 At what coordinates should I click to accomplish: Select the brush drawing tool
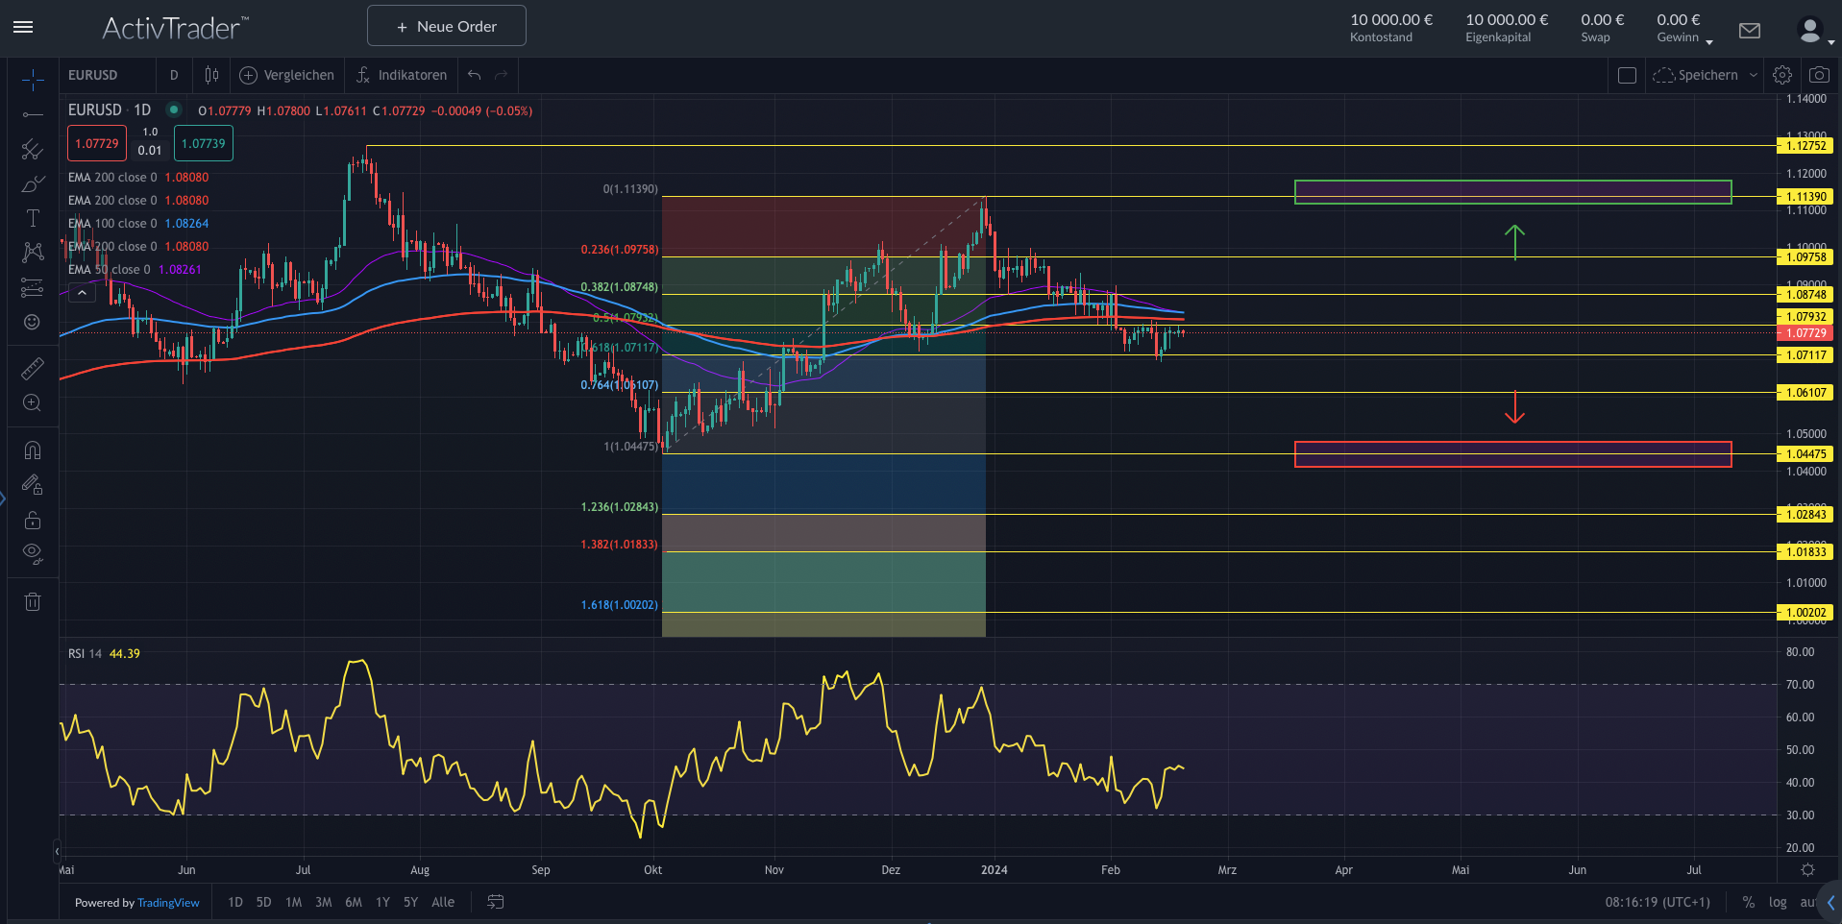pos(33,183)
